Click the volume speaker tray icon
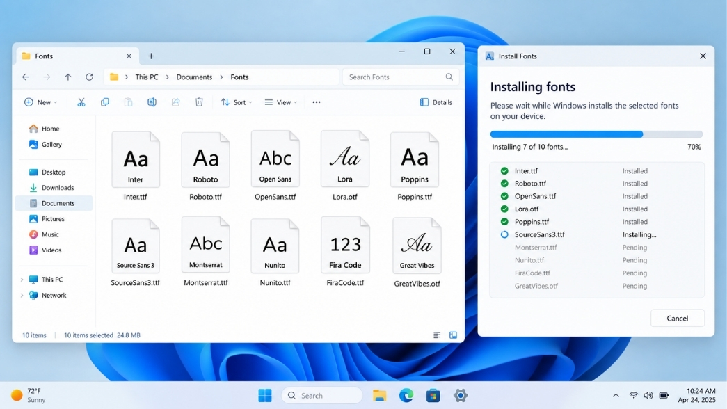Viewport: 727px width, 409px height. tap(648, 396)
